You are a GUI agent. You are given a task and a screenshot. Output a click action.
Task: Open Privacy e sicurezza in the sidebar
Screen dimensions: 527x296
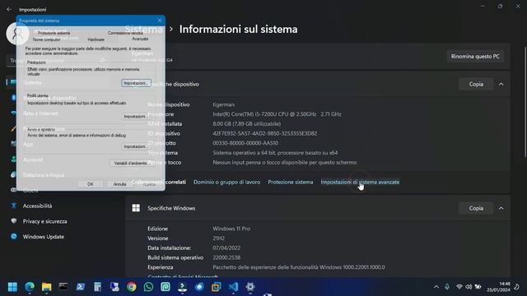pyautogui.click(x=44, y=221)
